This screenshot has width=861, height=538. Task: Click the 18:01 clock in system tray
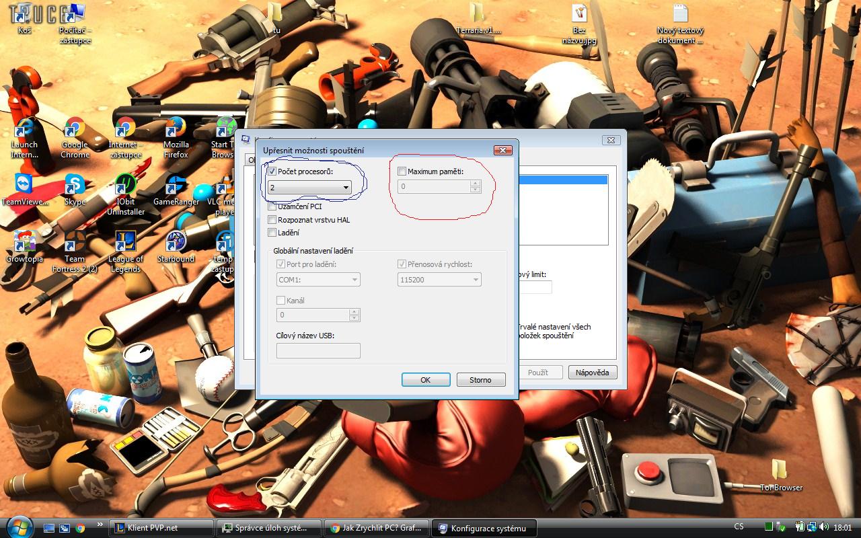pos(842,527)
